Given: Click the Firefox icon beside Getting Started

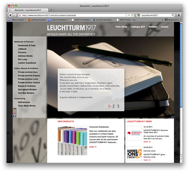Looking at the screenshot, I should [29, 20].
